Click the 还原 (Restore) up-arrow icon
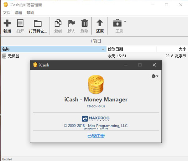Screen dimensions: 188x161 click(x=100, y=23)
